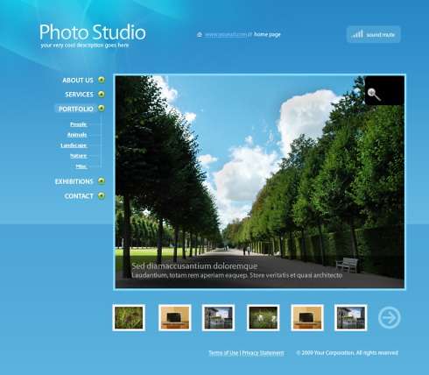Image resolution: width=429 pixels, height=375 pixels.
Task: Click green bullet beside About Us
Action: pyautogui.click(x=102, y=80)
